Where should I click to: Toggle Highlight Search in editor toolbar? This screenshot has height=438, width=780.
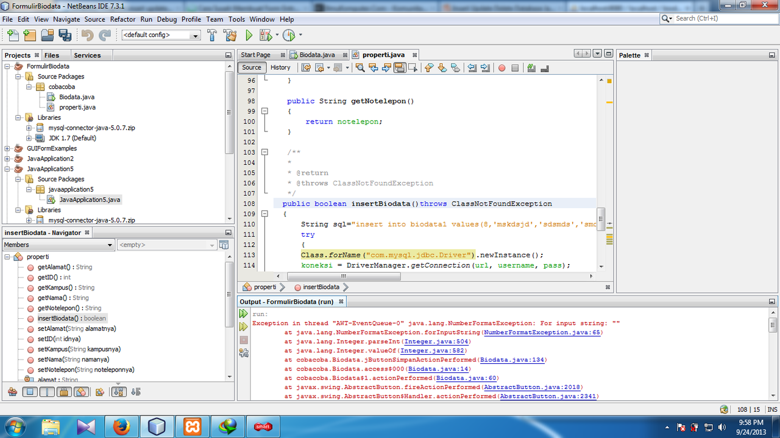click(400, 68)
